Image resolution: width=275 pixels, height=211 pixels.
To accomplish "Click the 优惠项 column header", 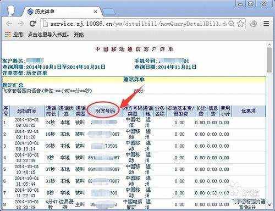I will click(x=249, y=111).
